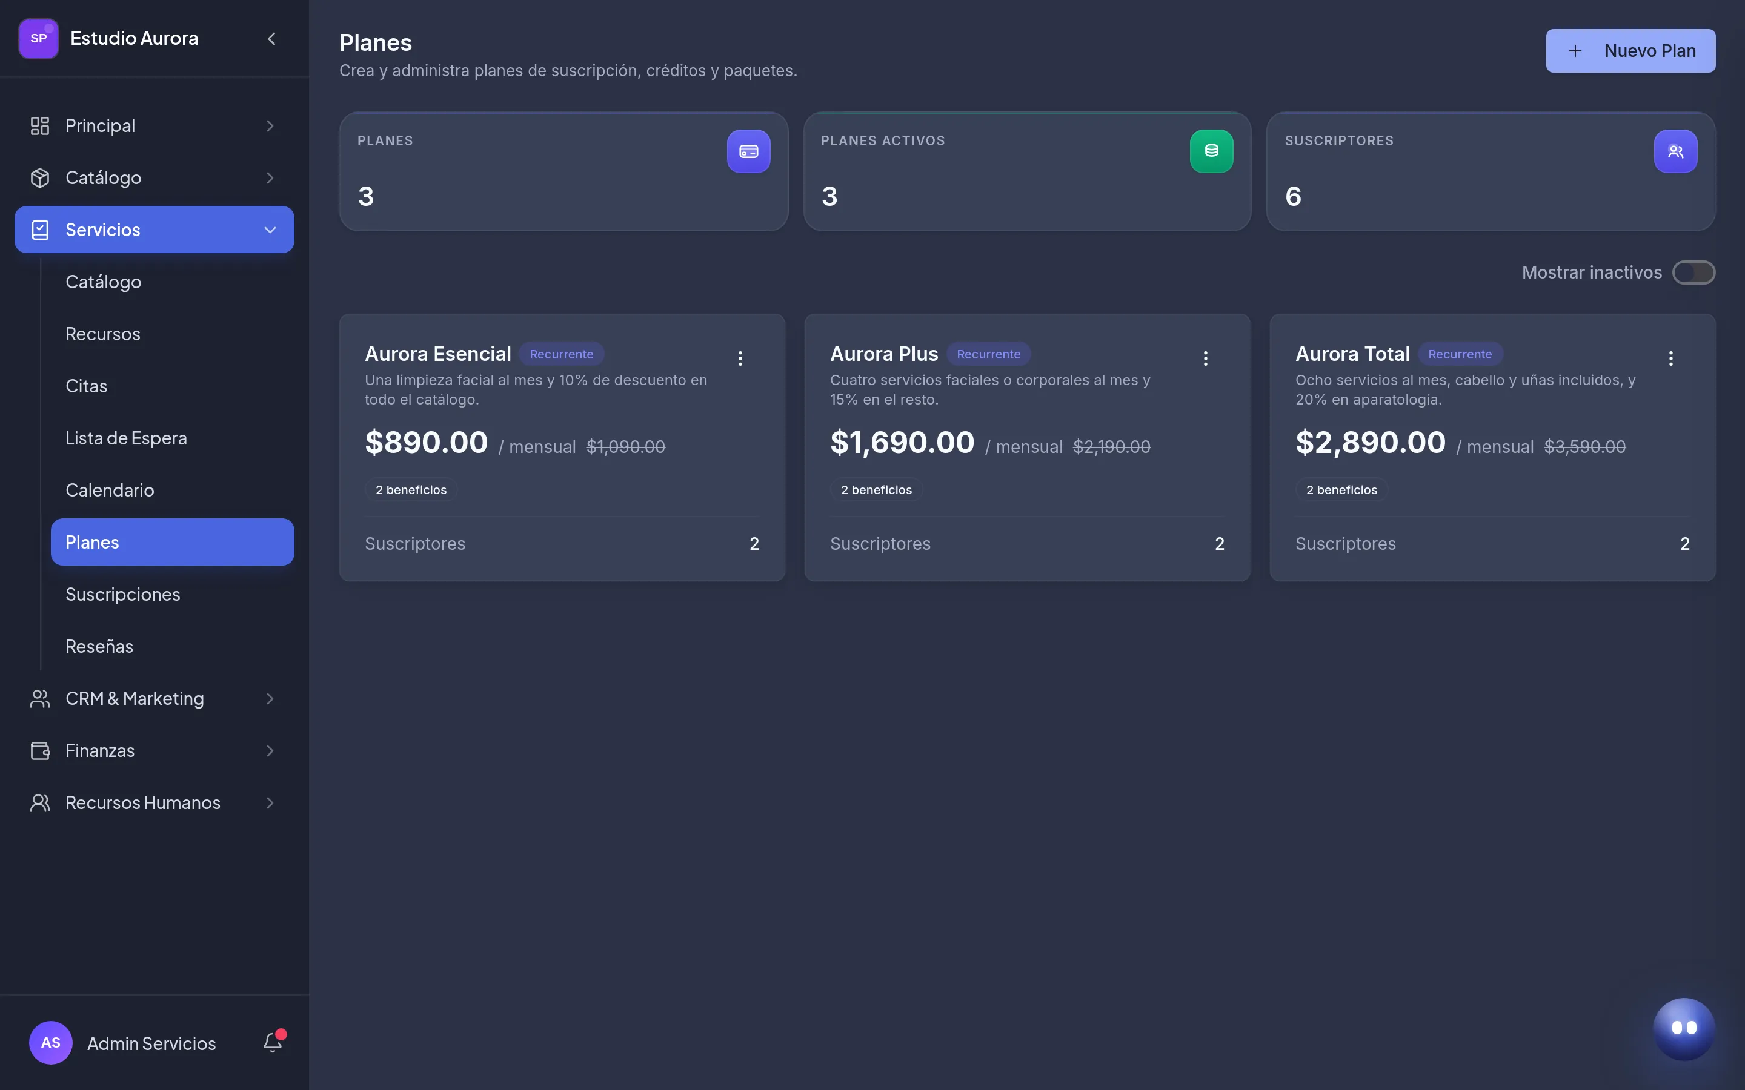Toggle the Mostrar inactivos switch
This screenshot has height=1090, width=1745.
(1693, 272)
